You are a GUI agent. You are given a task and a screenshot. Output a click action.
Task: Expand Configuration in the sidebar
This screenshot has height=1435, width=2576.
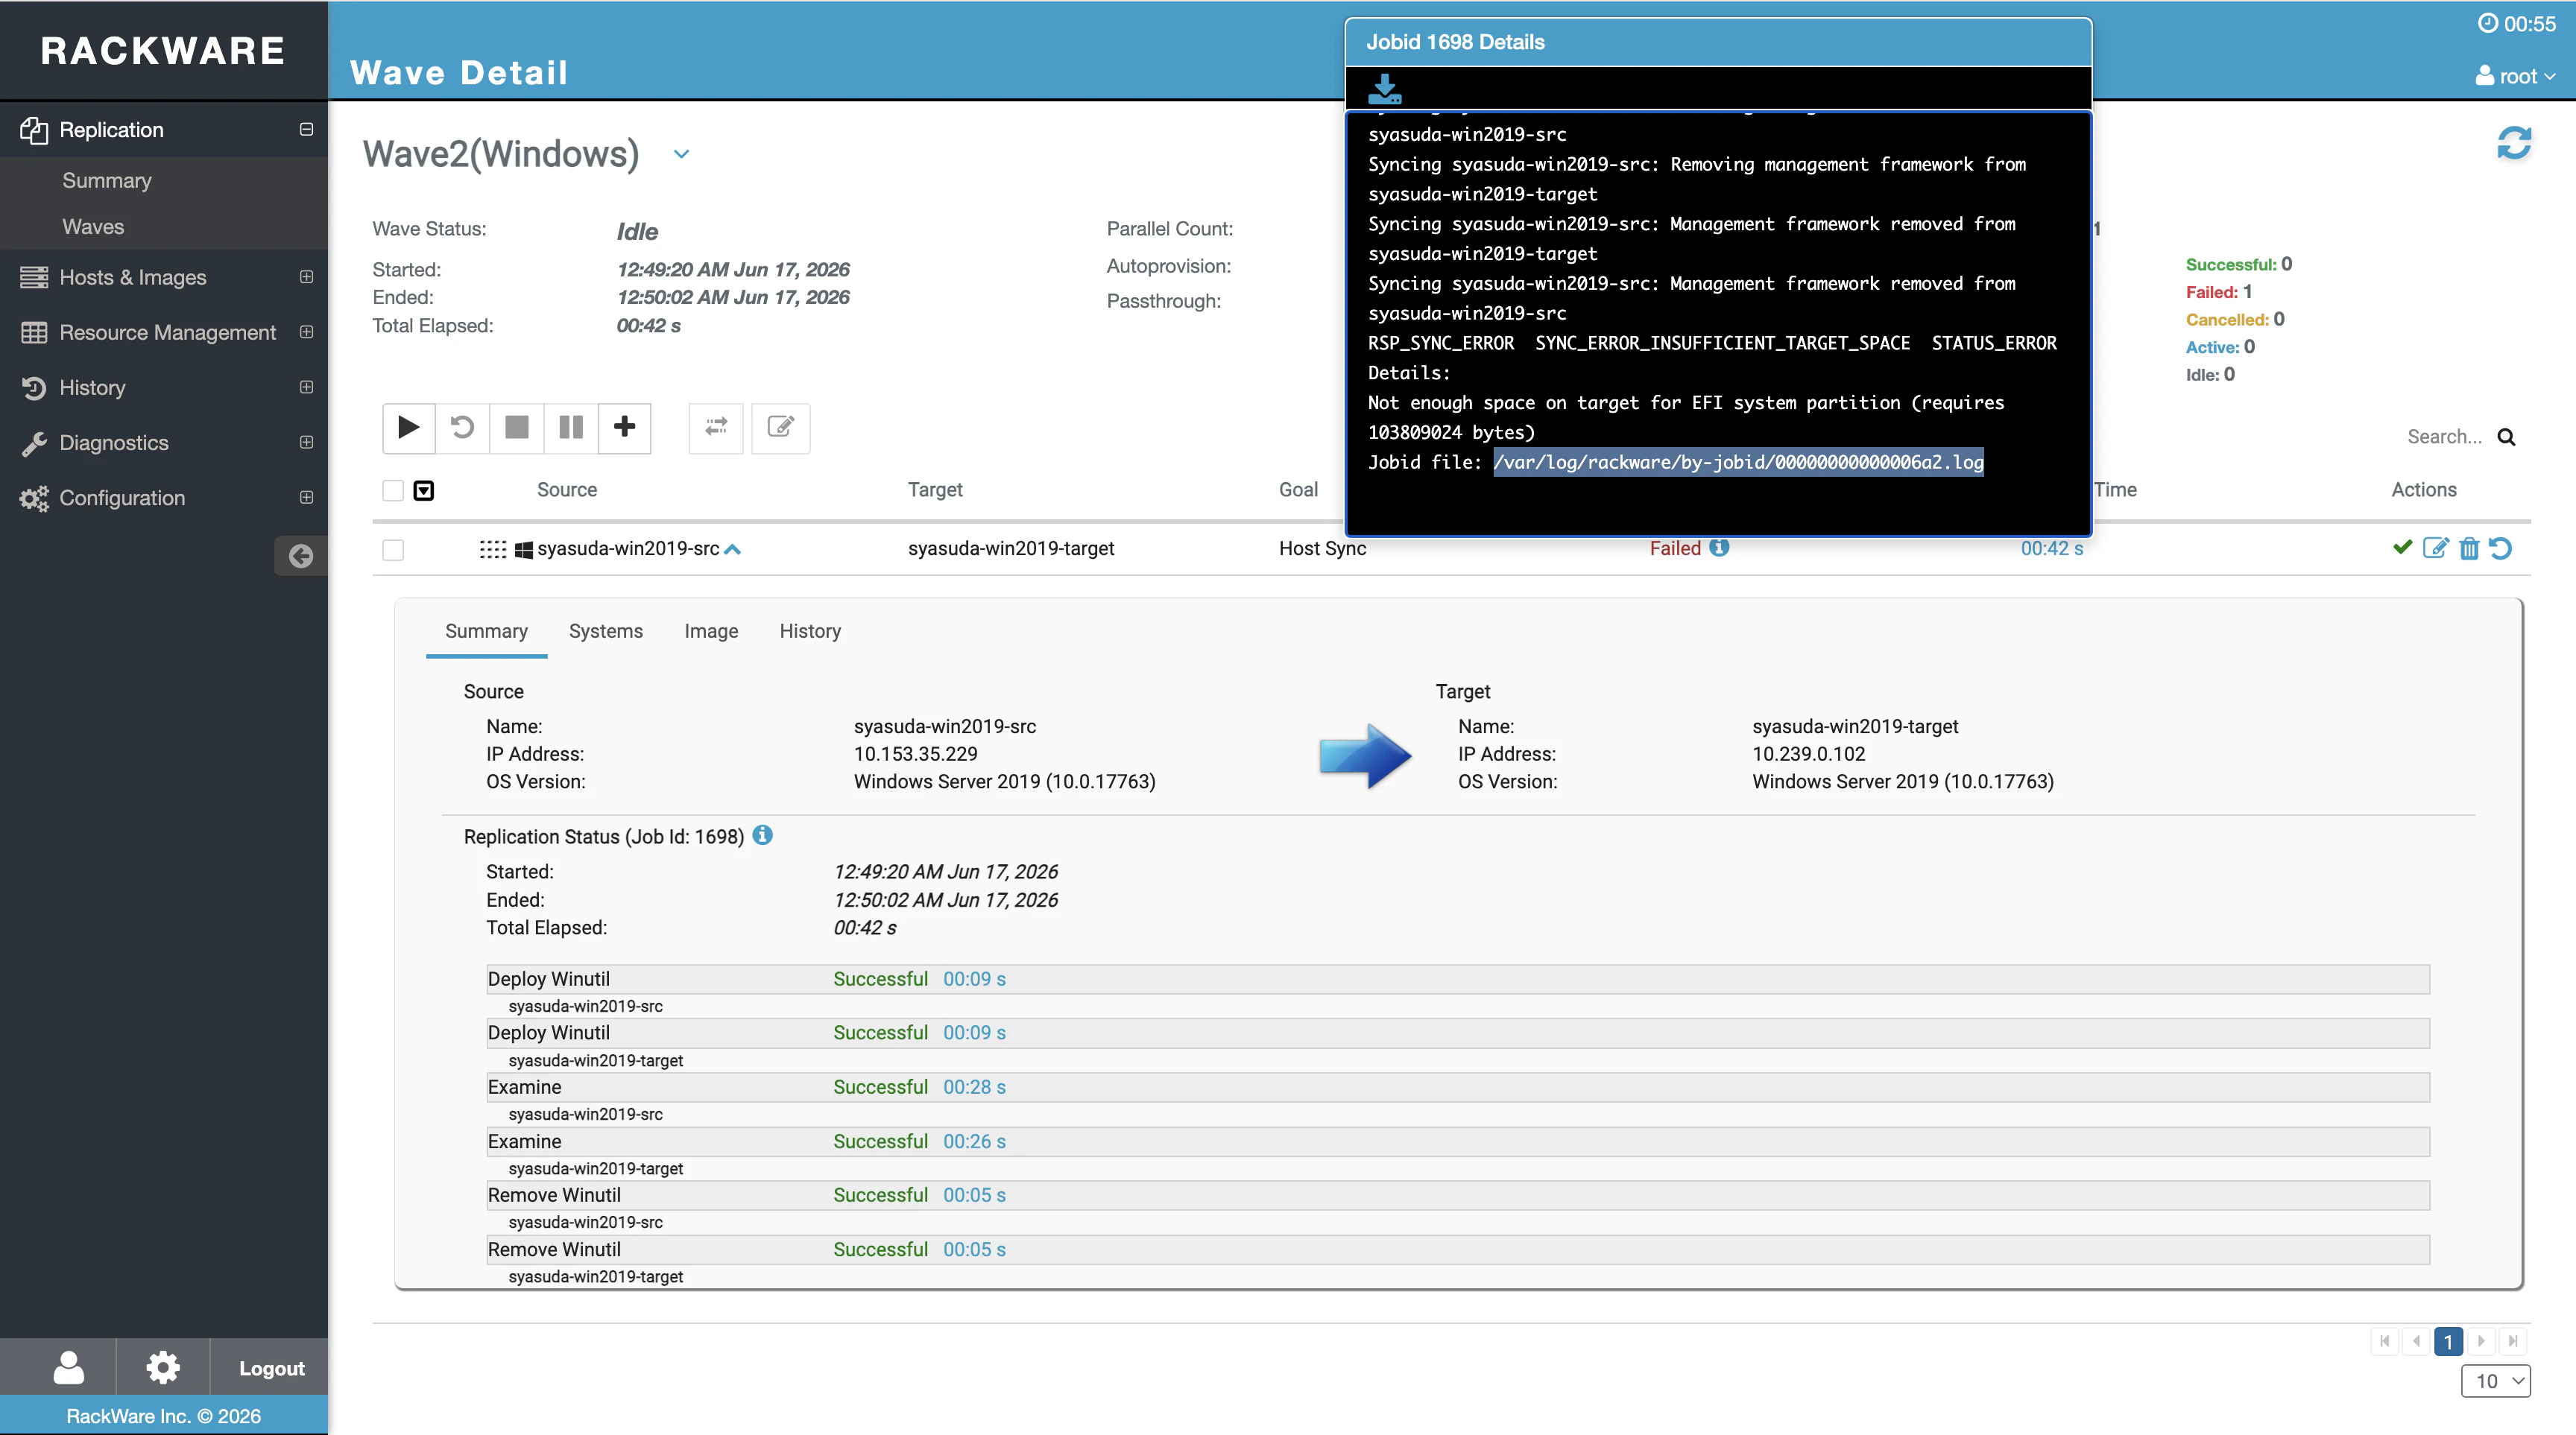tap(306, 497)
